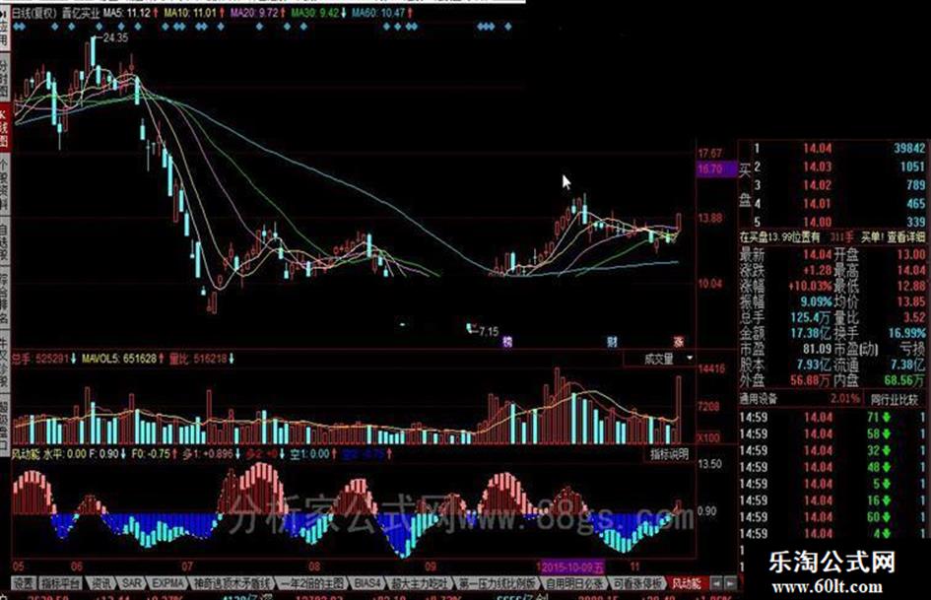Select the SAR indicator tab

pos(131,584)
